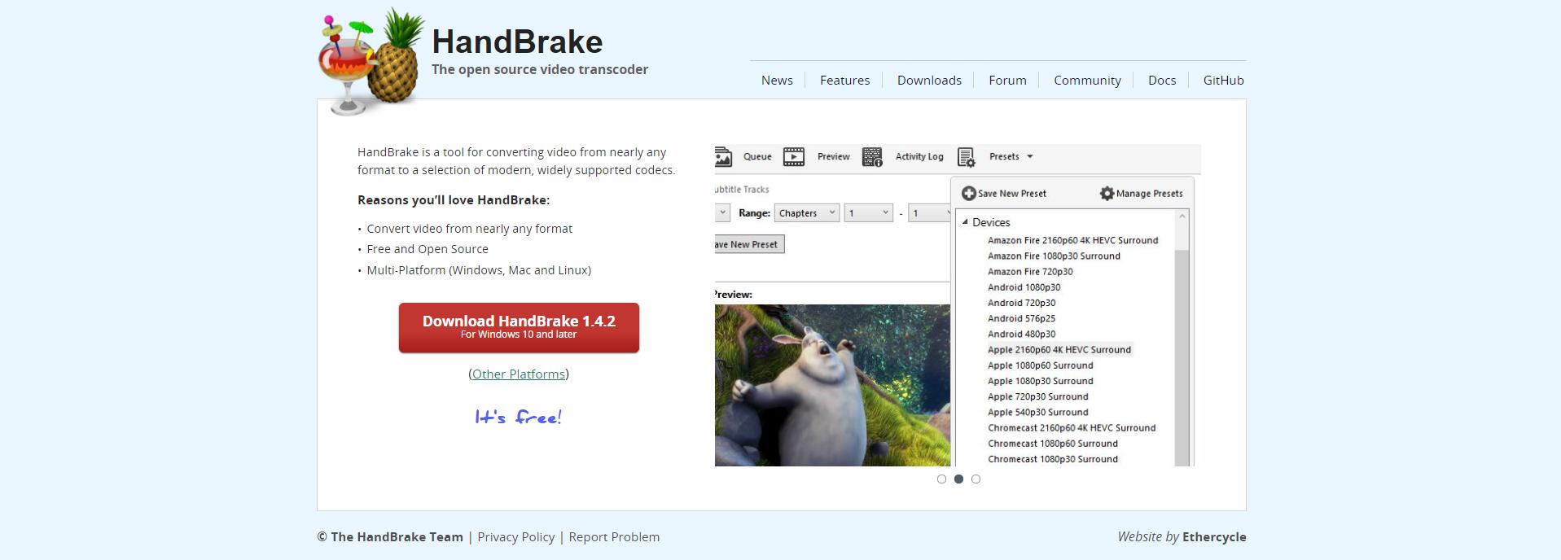
Task: Open the Privacy Policy link
Action: [515, 537]
